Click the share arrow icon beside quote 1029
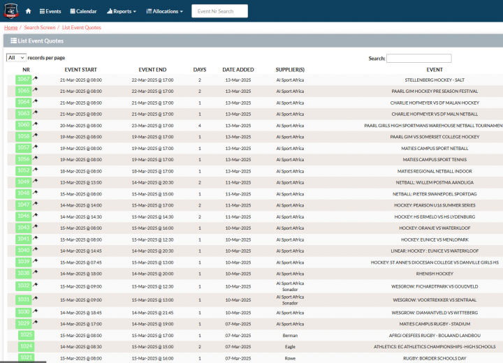 pyautogui.click(x=36, y=323)
